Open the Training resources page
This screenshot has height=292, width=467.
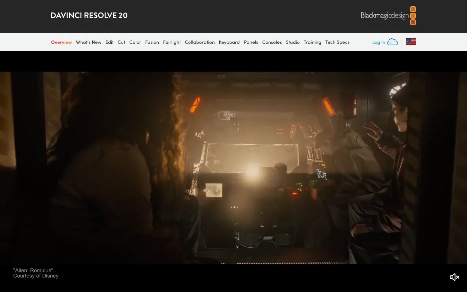click(x=312, y=42)
